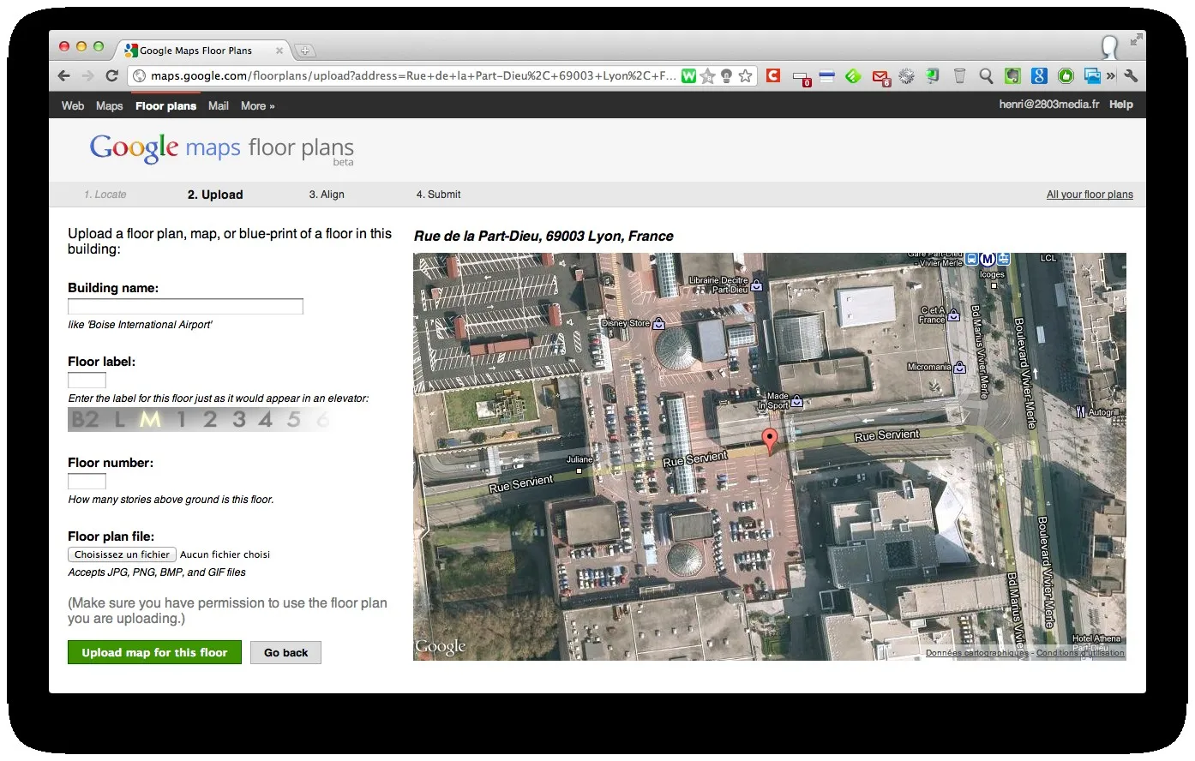Click the Conditions d'utilisation link on the map
The width and height of the screenshot is (1195, 761).
tap(1080, 653)
